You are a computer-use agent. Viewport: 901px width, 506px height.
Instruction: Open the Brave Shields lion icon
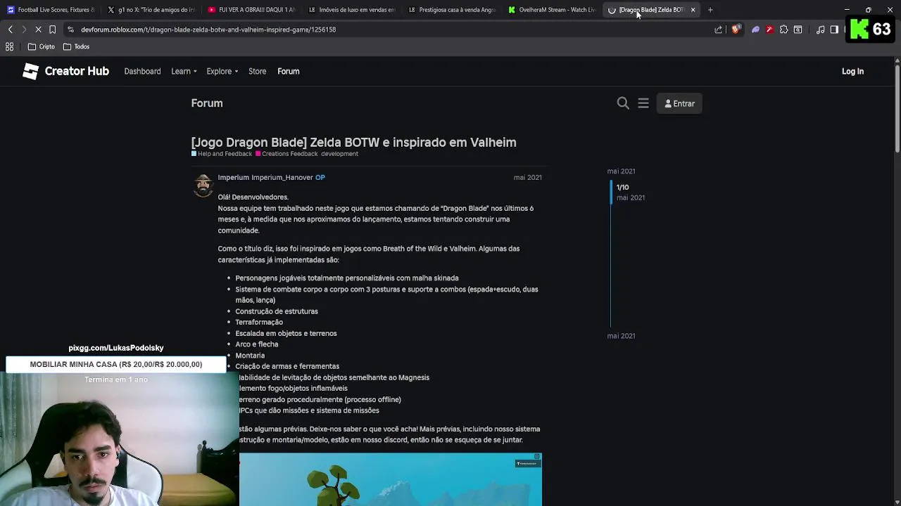tap(736, 30)
